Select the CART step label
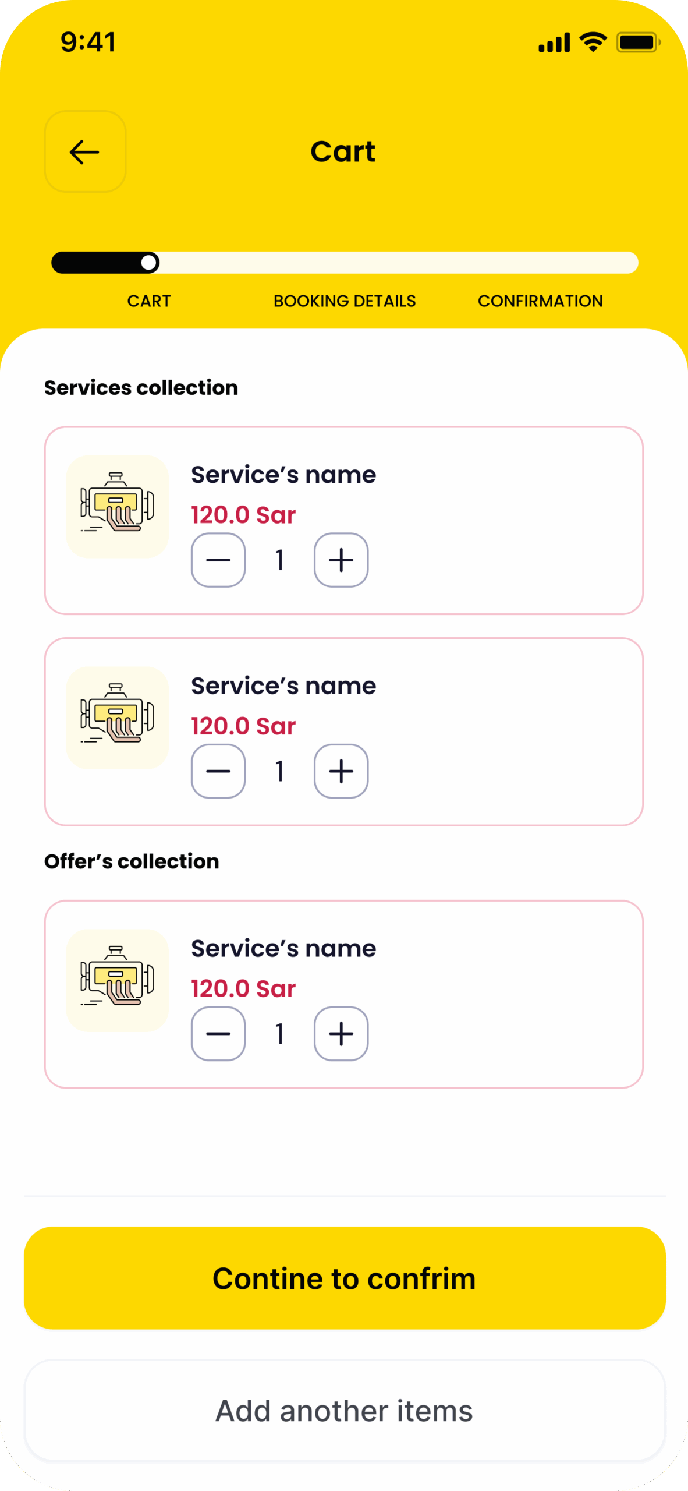Viewport: 688px width, 1491px height. tap(149, 301)
